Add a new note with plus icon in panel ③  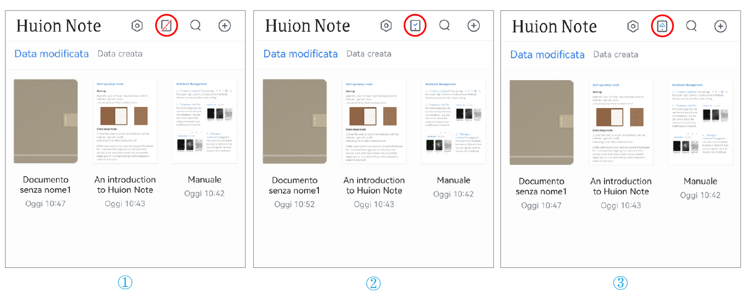720,26
